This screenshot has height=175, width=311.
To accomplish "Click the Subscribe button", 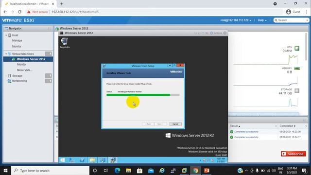I will 294,154.
